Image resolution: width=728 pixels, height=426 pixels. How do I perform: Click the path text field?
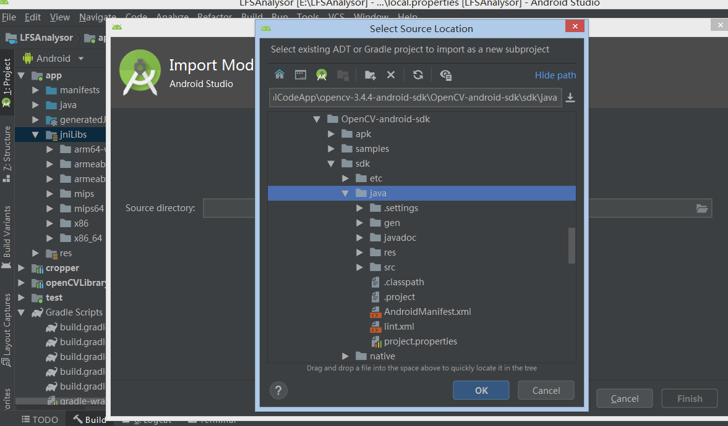[x=415, y=98]
